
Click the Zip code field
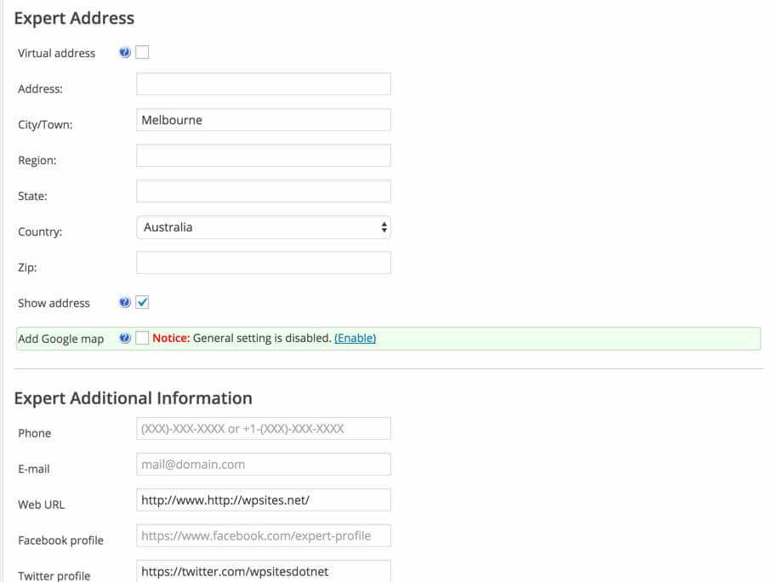coord(263,263)
